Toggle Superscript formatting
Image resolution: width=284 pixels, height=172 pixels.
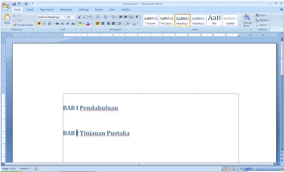pos(68,24)
